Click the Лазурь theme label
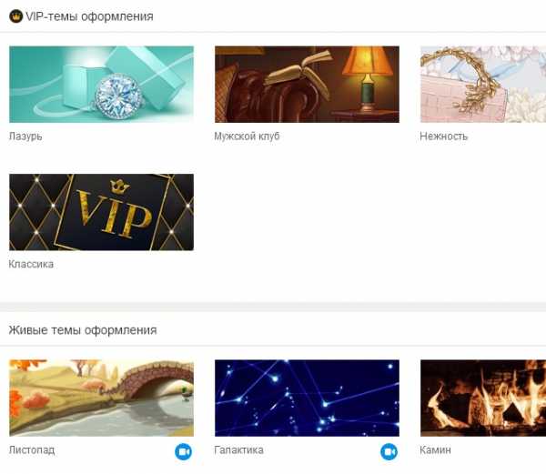Image resolution: width=546 pixels, height=474 pixels. click(25, 136)
